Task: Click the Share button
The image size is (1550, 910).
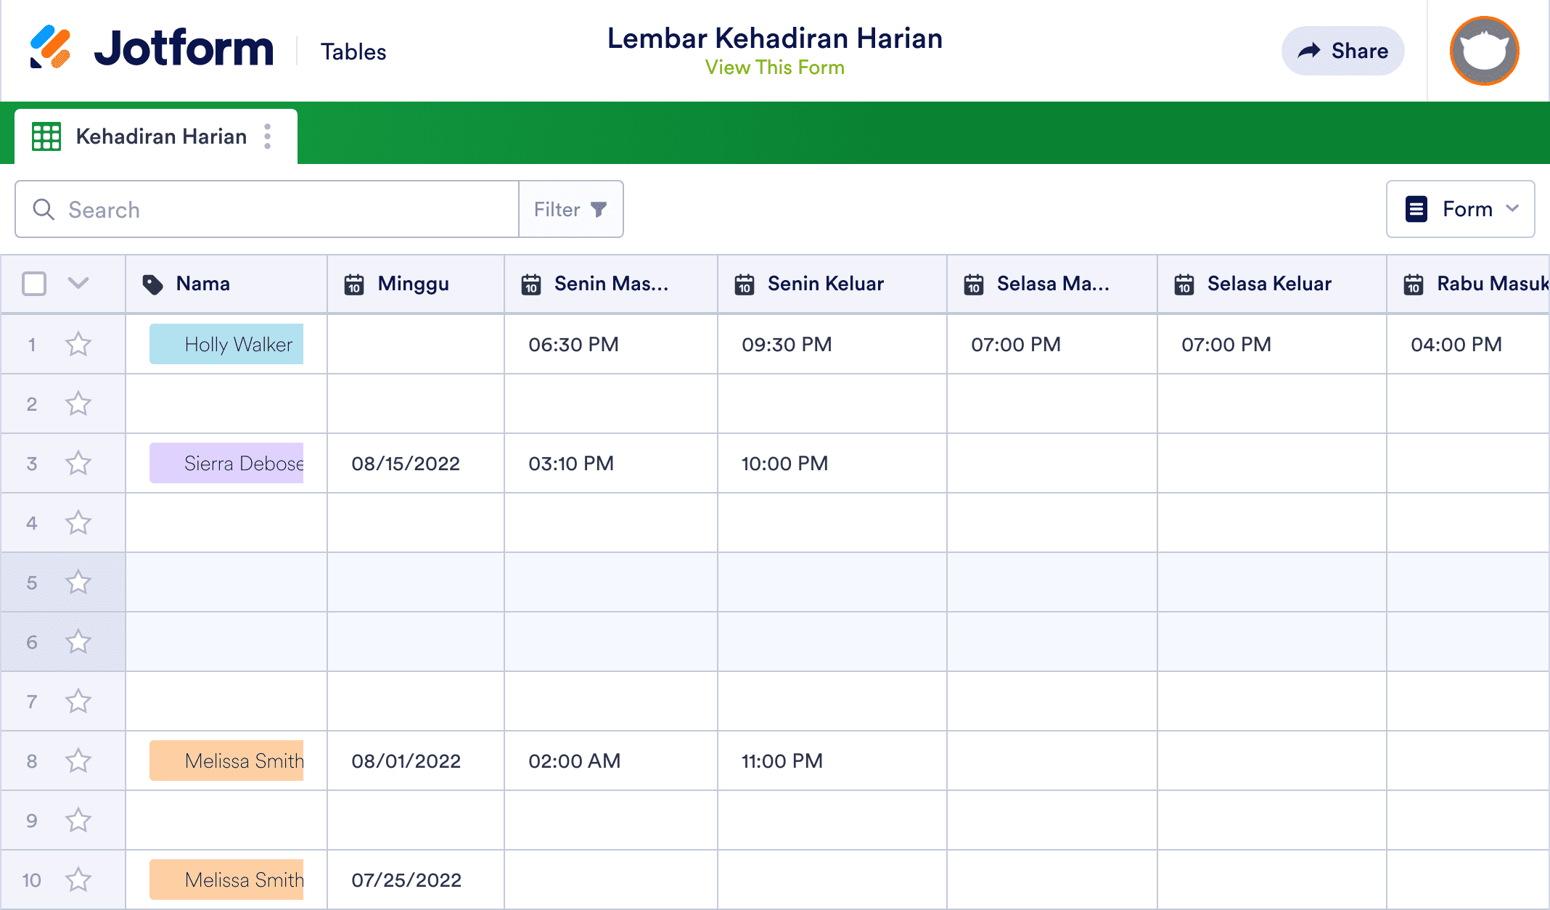Action: point(1342,50)
